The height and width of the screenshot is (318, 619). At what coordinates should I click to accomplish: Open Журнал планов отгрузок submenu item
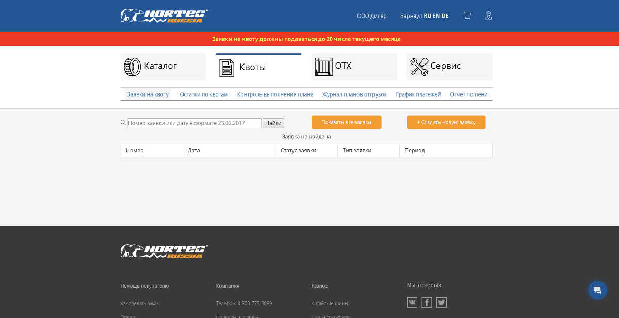[354, 94]
